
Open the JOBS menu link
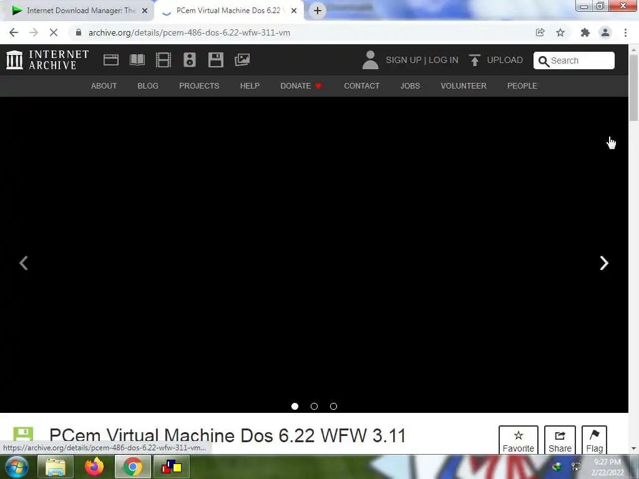[410, 86]
